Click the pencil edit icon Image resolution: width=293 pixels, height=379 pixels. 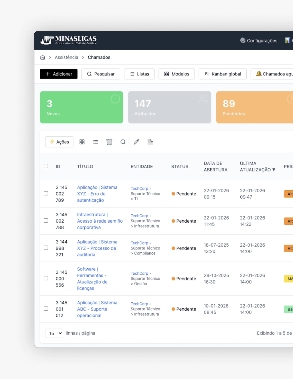pos(136,142)
